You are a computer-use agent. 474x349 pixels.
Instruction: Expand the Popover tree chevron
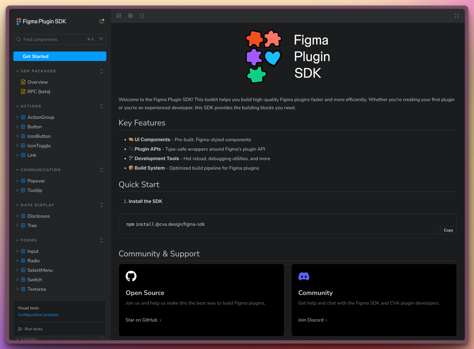pos(17,181)
